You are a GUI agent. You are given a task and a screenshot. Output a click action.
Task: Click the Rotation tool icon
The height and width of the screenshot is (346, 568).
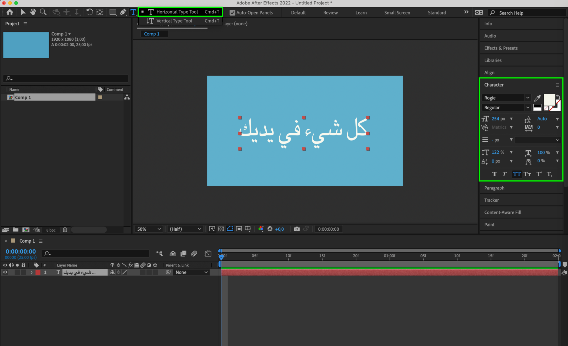point(88,12)
